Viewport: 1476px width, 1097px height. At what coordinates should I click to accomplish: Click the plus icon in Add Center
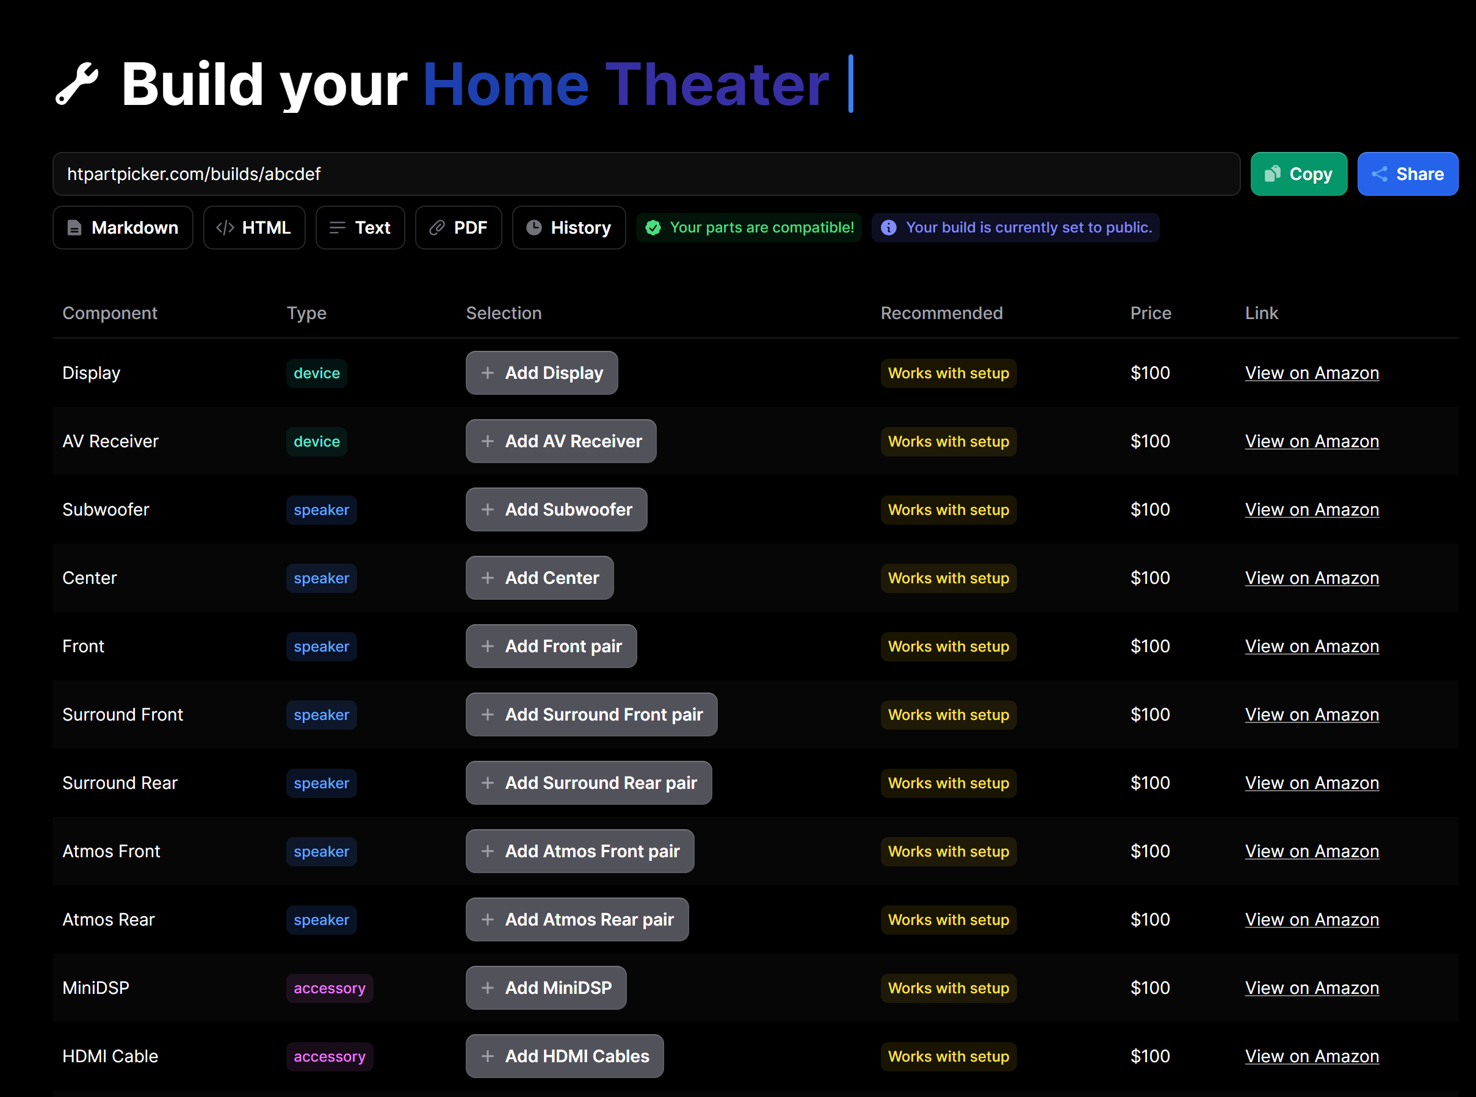pyautogui.click(x=488, y=578)
